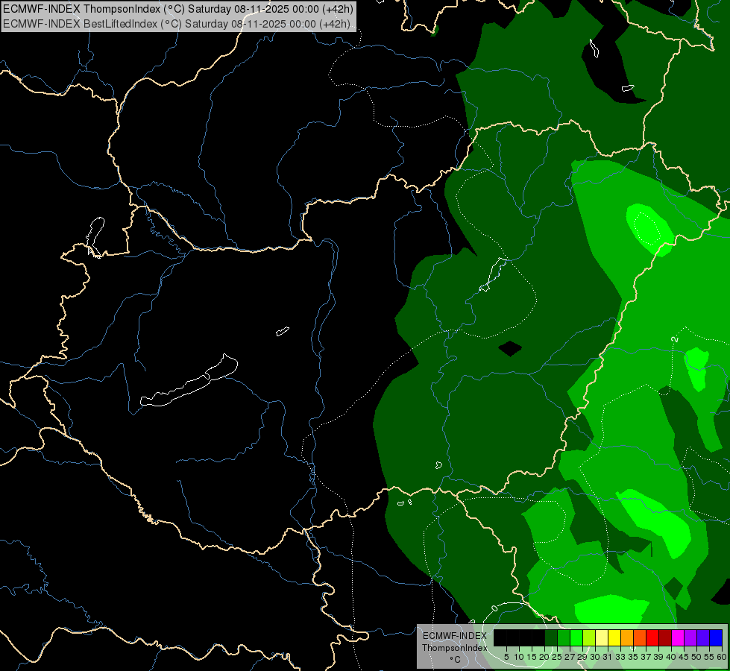This screenshot has height=671, width=730.
Task: Pick the lime 29-30 legend swatch
Action: [x=589, y=637]
